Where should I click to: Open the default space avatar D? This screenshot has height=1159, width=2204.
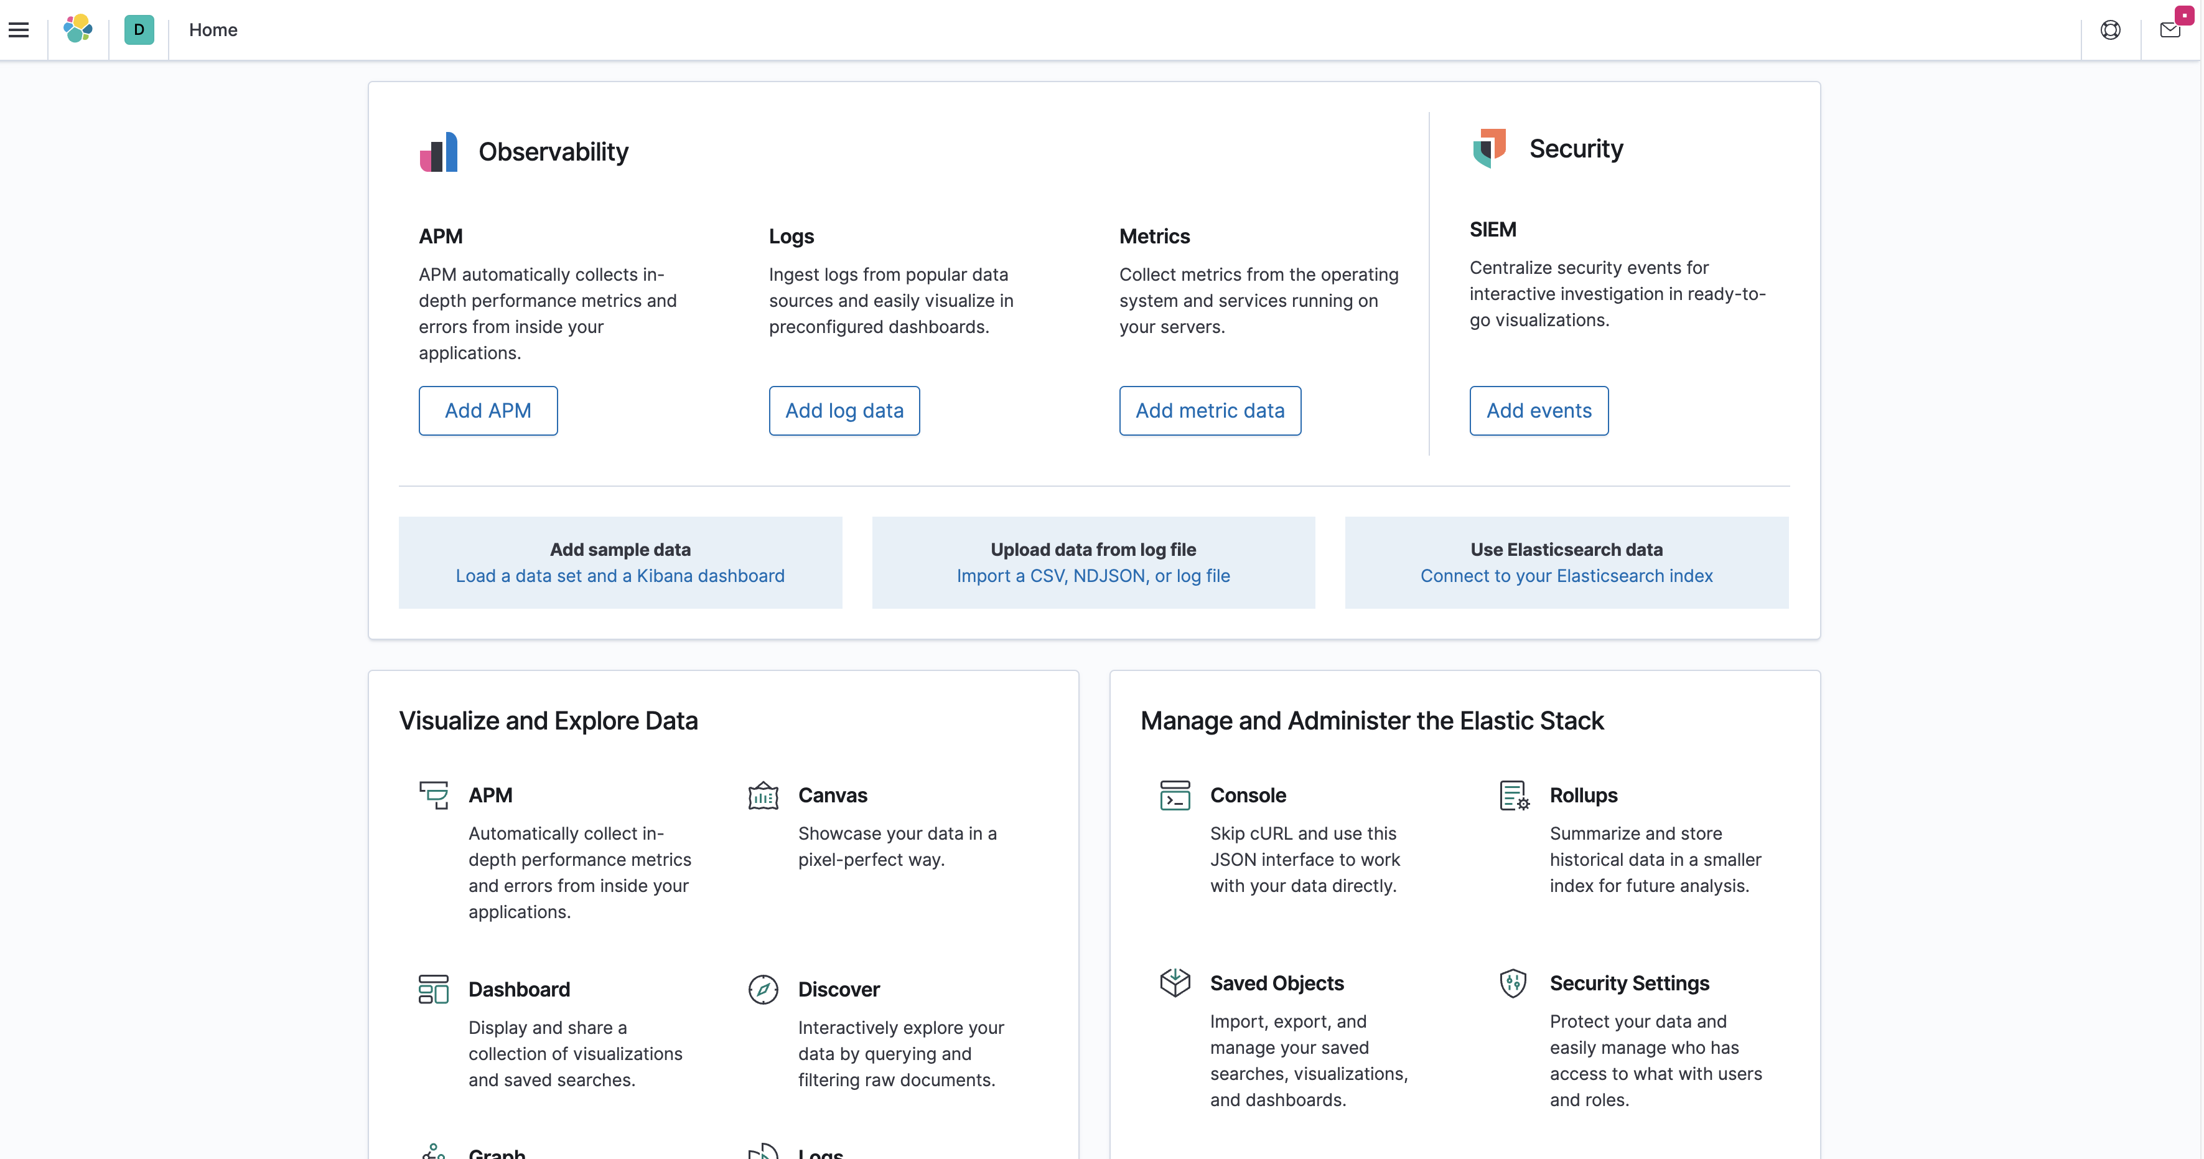(139, 30)
